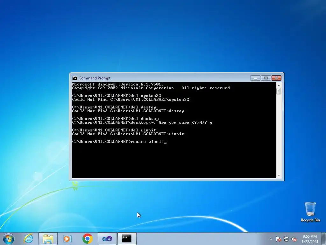Open the infinity-logo app on taskbar
The width and height of the screenshot is (326, 245).
pyautogui.click(x=107, y=239)
